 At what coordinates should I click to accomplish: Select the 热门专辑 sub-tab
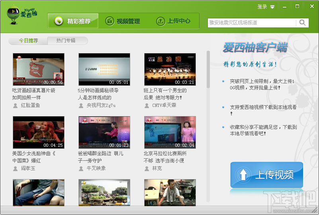[66, 41]
